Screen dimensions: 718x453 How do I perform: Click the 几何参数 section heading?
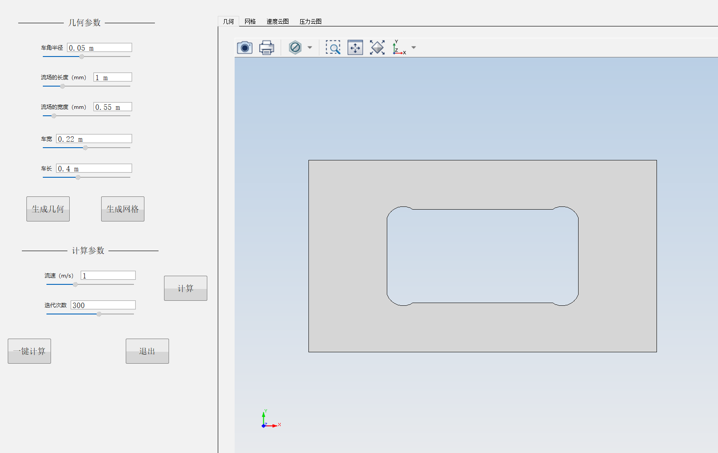click(x=84, y=22)
